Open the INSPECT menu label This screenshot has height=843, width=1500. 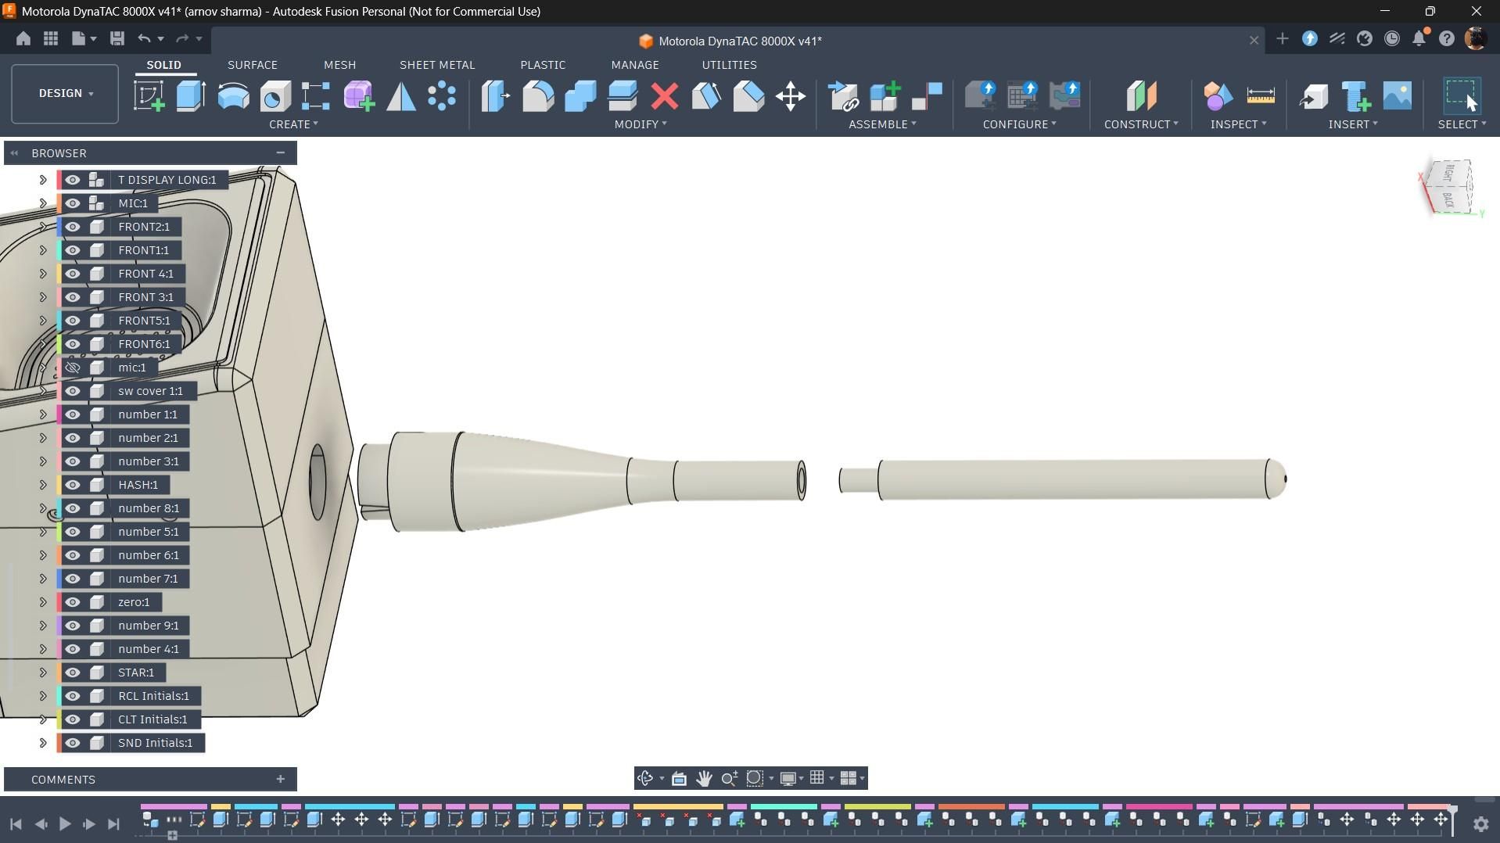coord(1239,124)
